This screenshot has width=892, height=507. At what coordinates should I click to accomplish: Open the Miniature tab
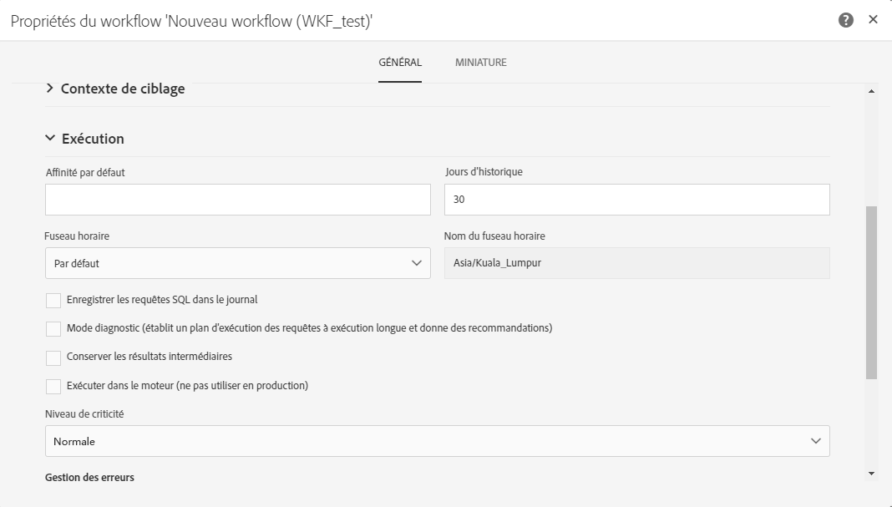(x=480, y=63)
